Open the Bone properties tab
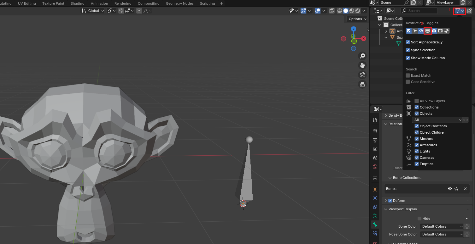Image resolution: width=475 pixels, height=244 pixels. [x=375, y=225]
